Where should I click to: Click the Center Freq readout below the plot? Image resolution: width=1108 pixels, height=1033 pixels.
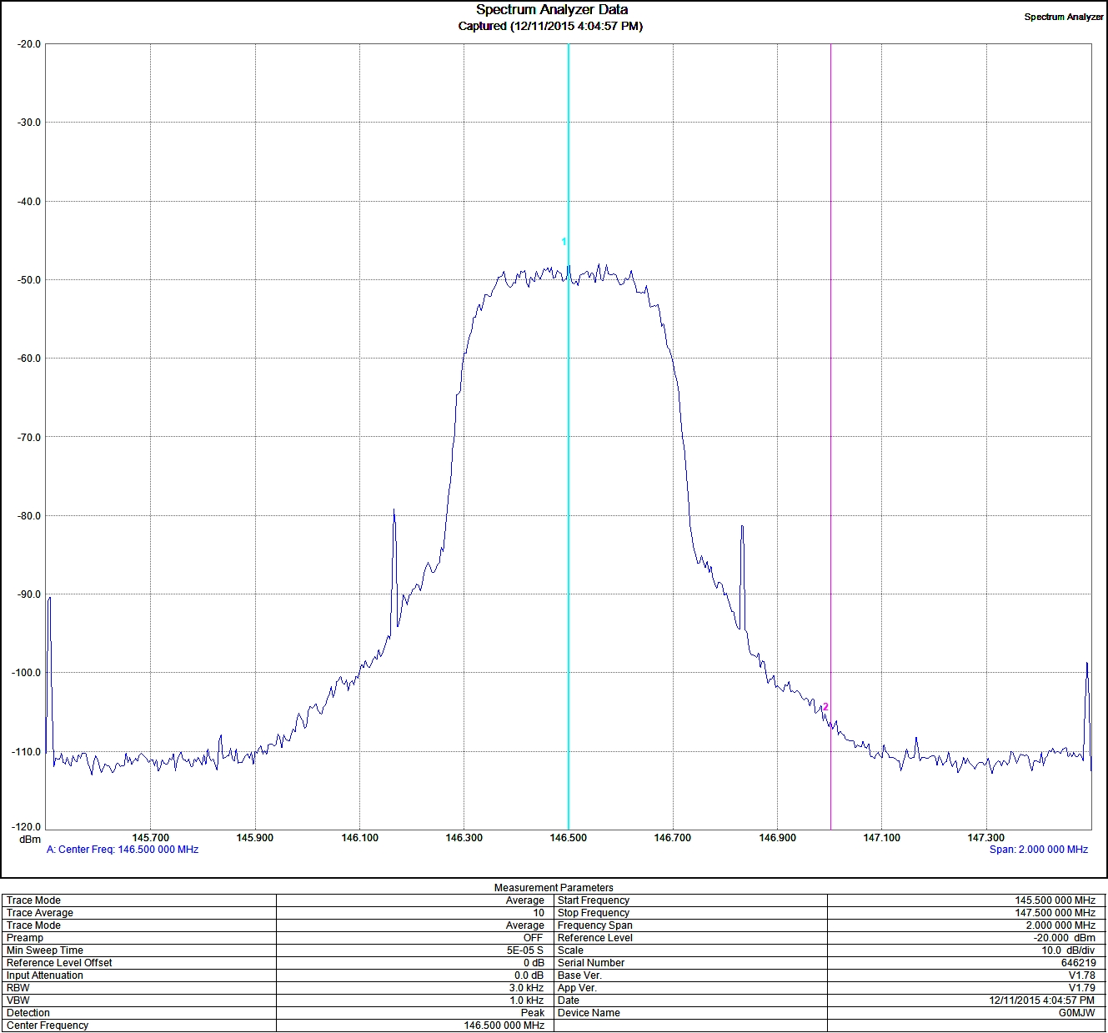pyautogui.click(x=123, y=850)
